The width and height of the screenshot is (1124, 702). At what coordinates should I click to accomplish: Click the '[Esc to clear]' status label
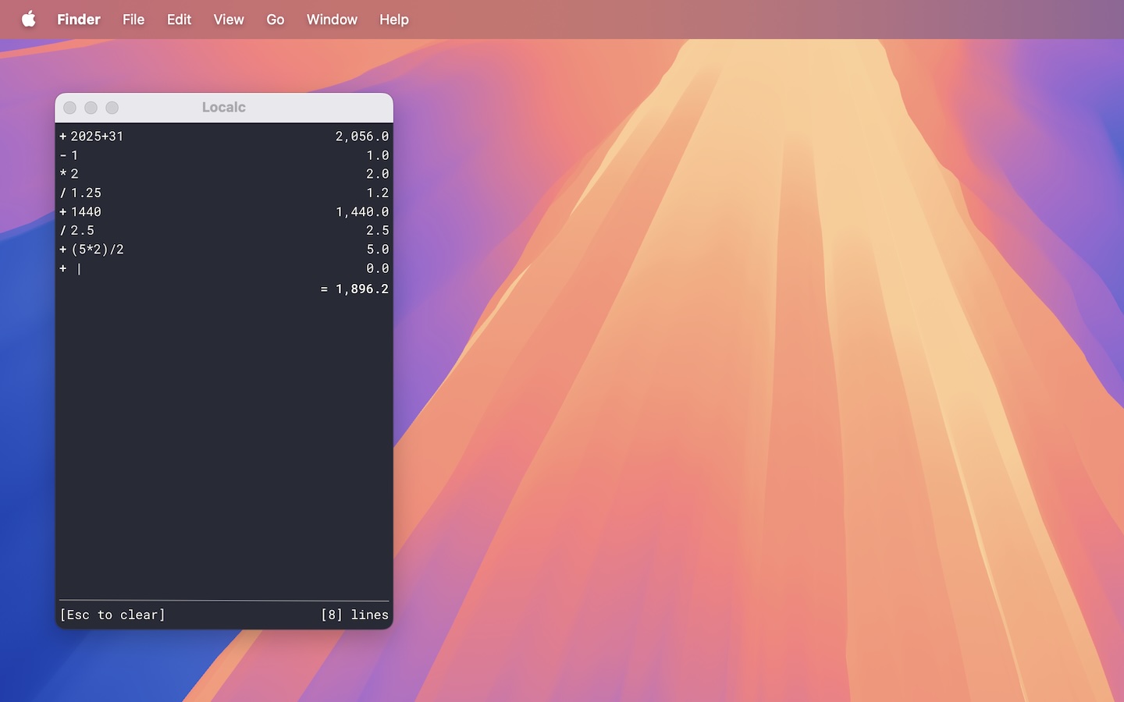(x=112, y=615)
